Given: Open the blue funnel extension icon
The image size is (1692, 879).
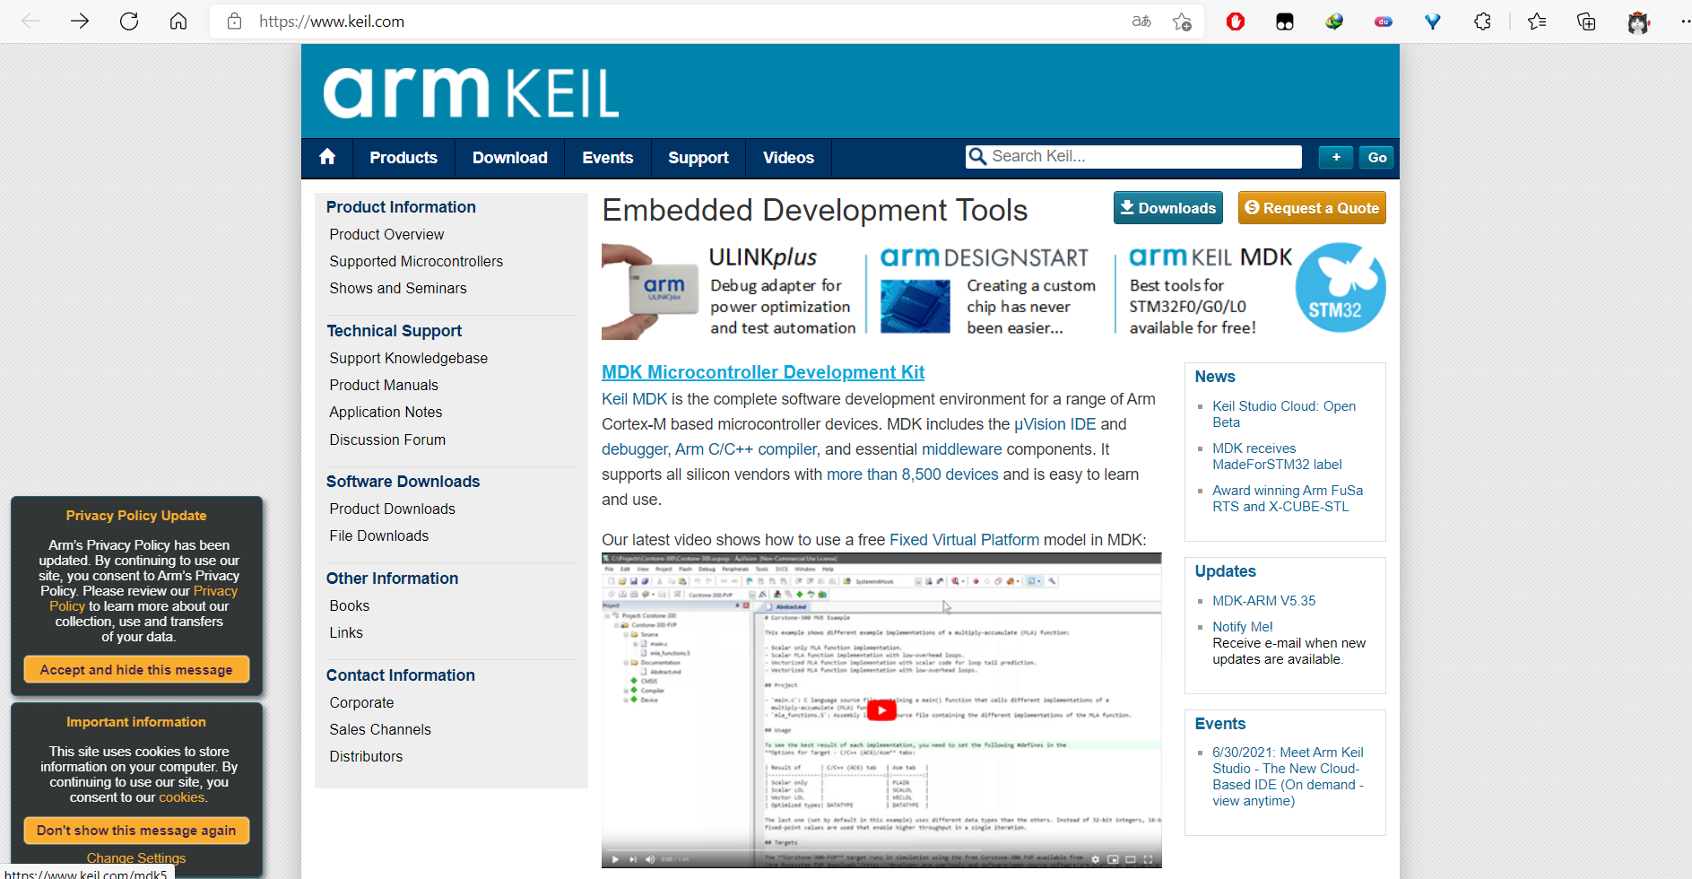Looking at the screenshot, I should click(1433, 22).
